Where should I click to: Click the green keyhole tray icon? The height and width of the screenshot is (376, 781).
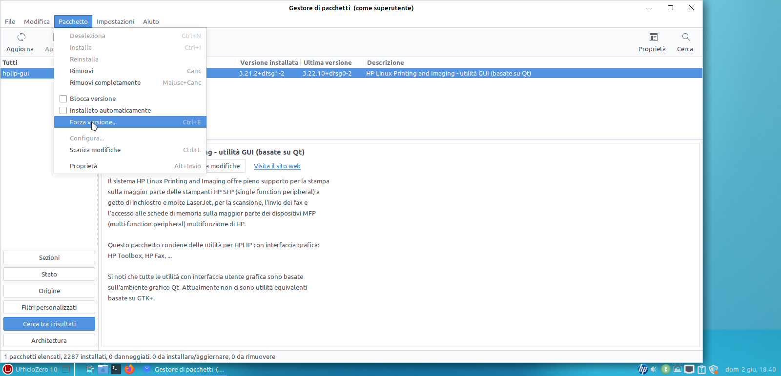click(x=665, y=369)
